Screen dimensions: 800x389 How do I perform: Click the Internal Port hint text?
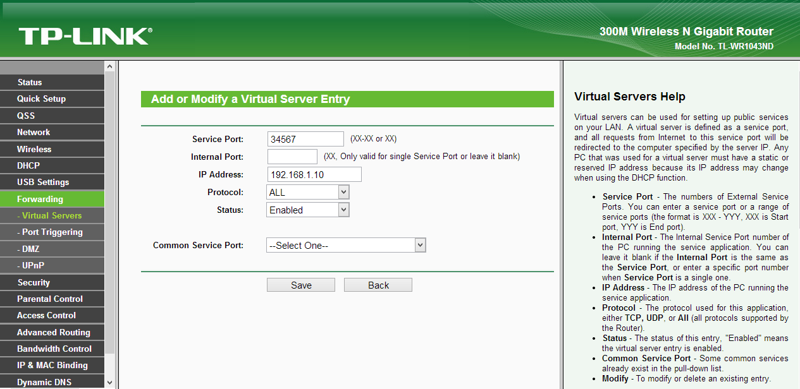(x=422, y=157)
